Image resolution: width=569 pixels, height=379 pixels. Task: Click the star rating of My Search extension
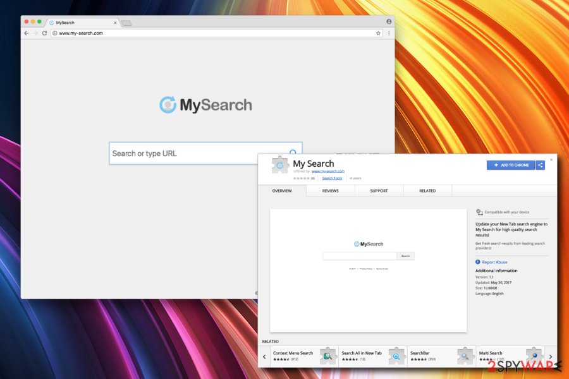click(301, 178)
